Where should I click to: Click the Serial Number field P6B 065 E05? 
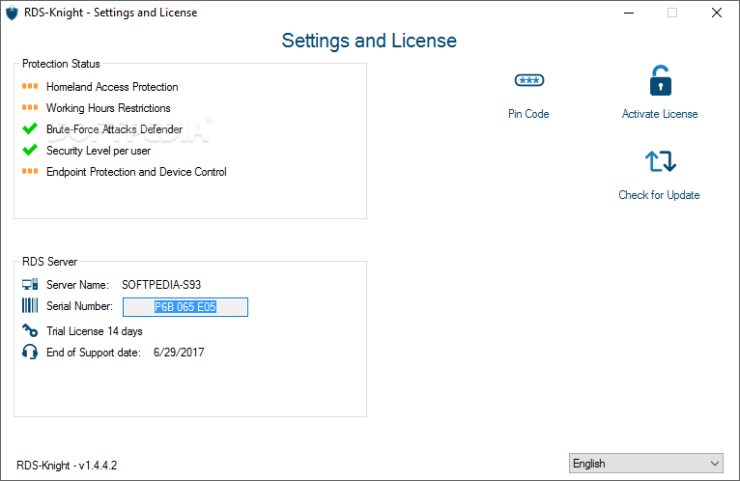point(185,307)
